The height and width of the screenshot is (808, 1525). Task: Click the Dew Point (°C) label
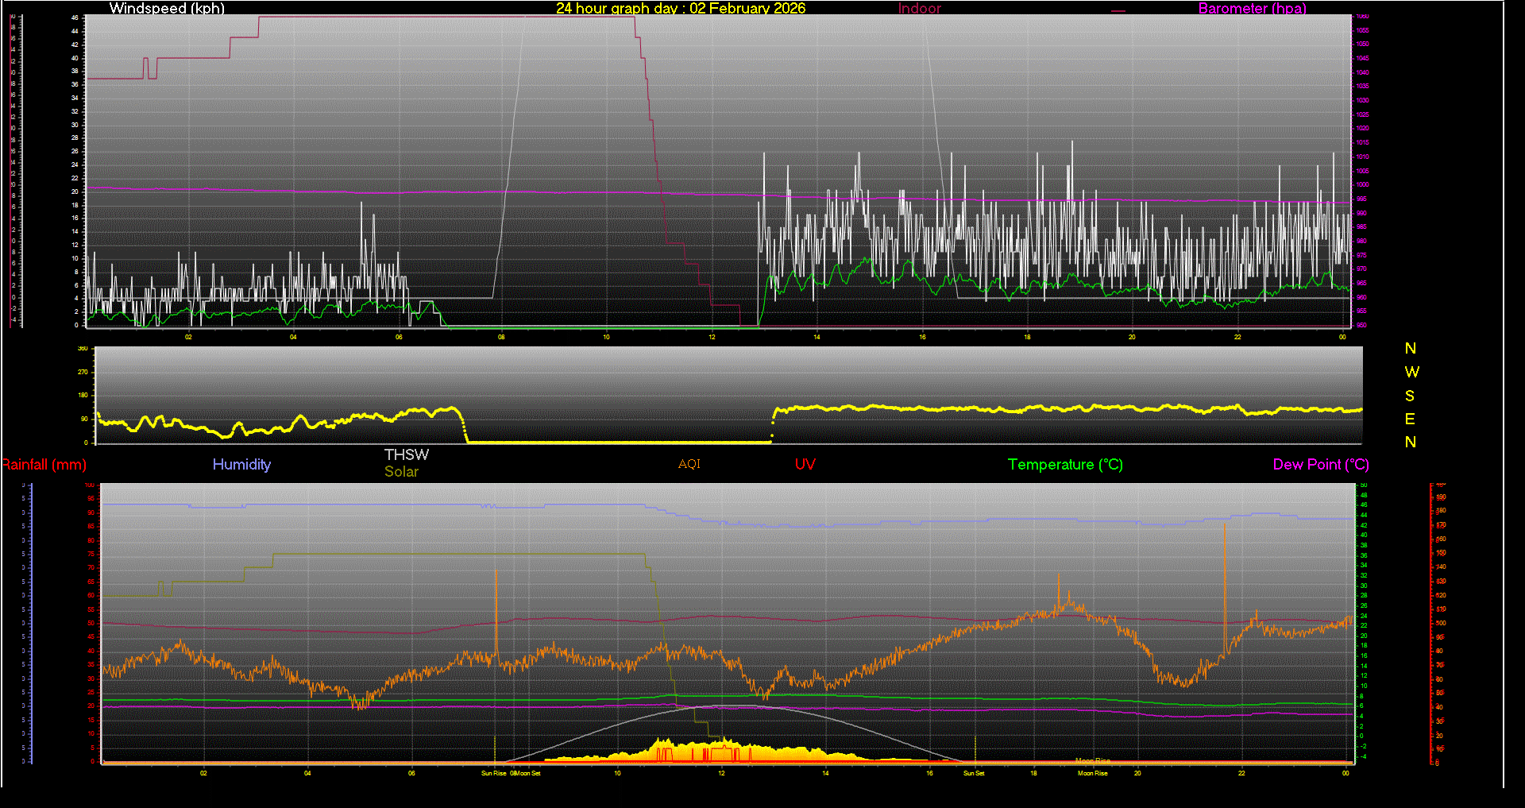[1320, 465]
